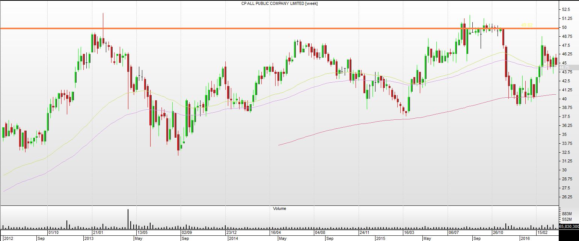Image resolution: width=579 pixels, height=241 pixels.
Task: Click the 06/07 date label
Action: click(453, 232)
